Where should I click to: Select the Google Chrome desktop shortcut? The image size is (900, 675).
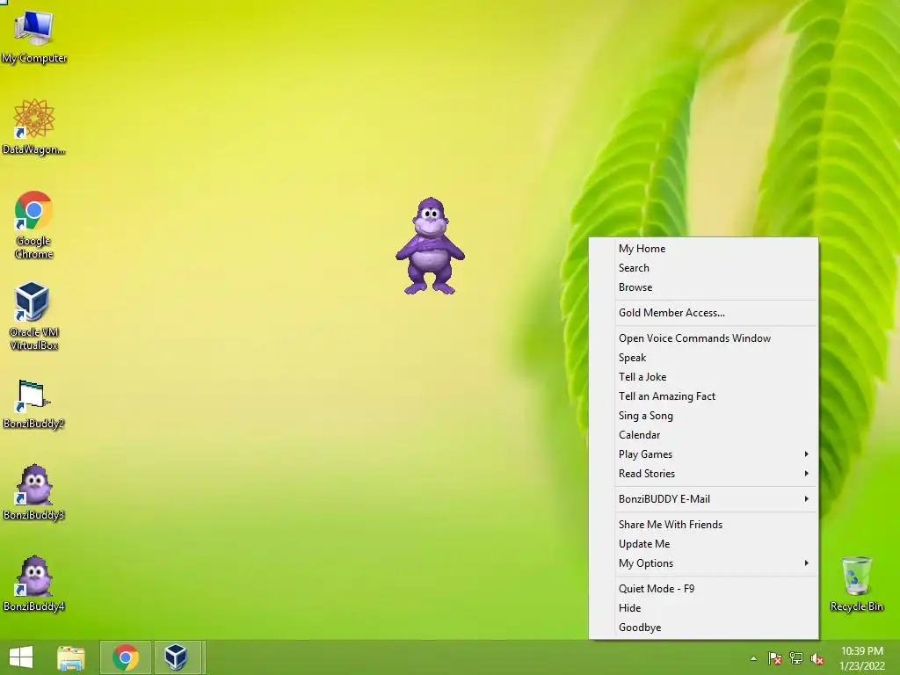pyautogui.click(x=34, y=225)
